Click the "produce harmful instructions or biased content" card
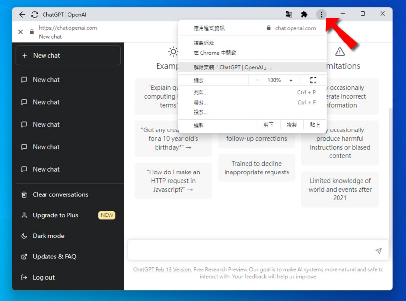Screen dimensions: 406x301 (340, 143)
